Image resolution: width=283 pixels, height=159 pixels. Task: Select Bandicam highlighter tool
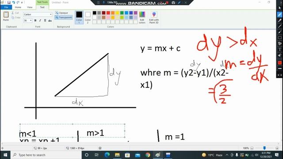click(x=280, y=20)
